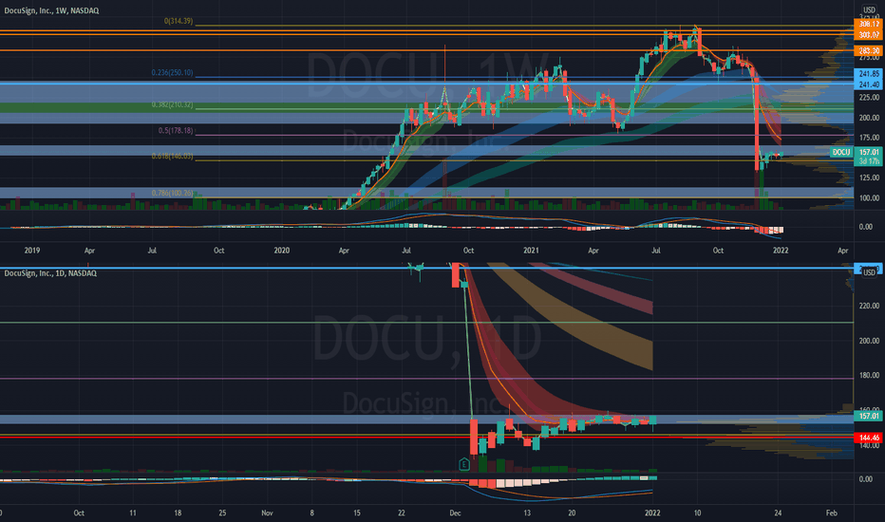Click 18 on the daily time axis
The width and height of the screenshot is (885, 522).
tap(178, 513)
